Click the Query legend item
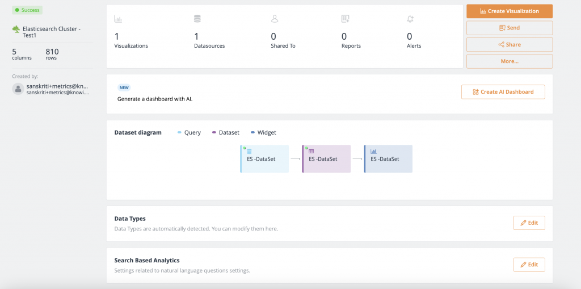 (x=190, y=132)
